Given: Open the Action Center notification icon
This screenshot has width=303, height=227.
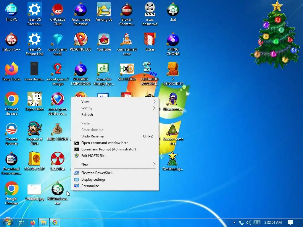Looking at the screenshot, I should pos(290,223).
